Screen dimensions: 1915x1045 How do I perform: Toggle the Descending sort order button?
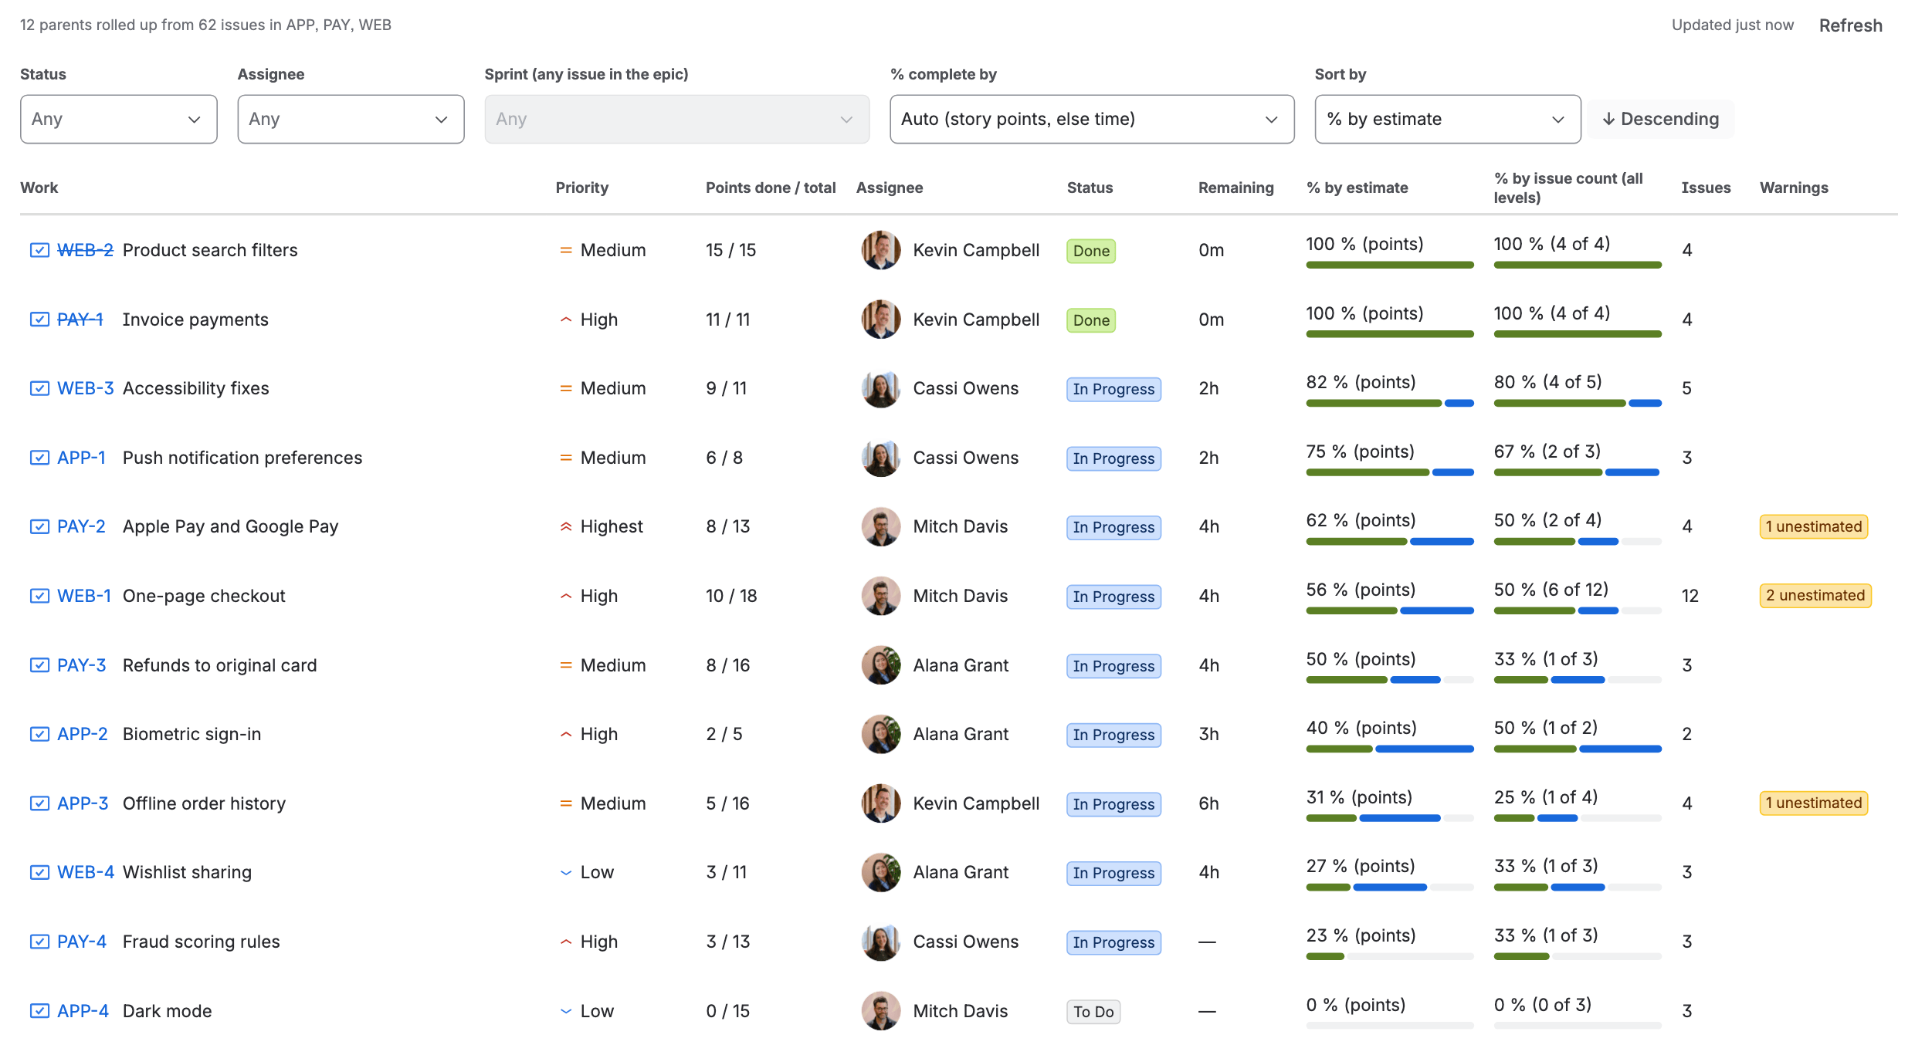coord(1661,119)
